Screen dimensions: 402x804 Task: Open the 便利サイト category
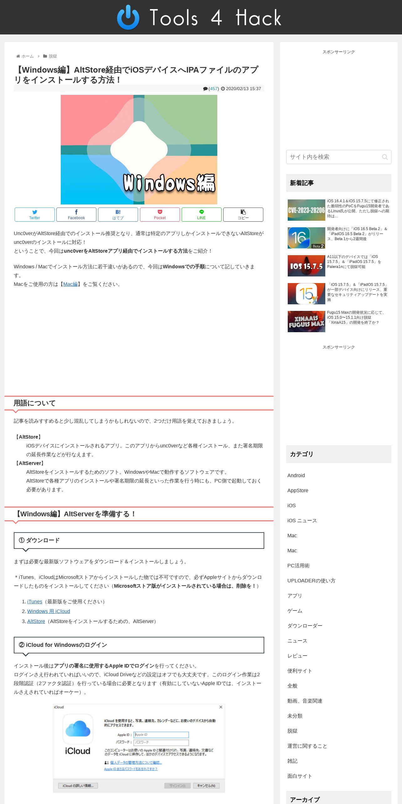300,671
